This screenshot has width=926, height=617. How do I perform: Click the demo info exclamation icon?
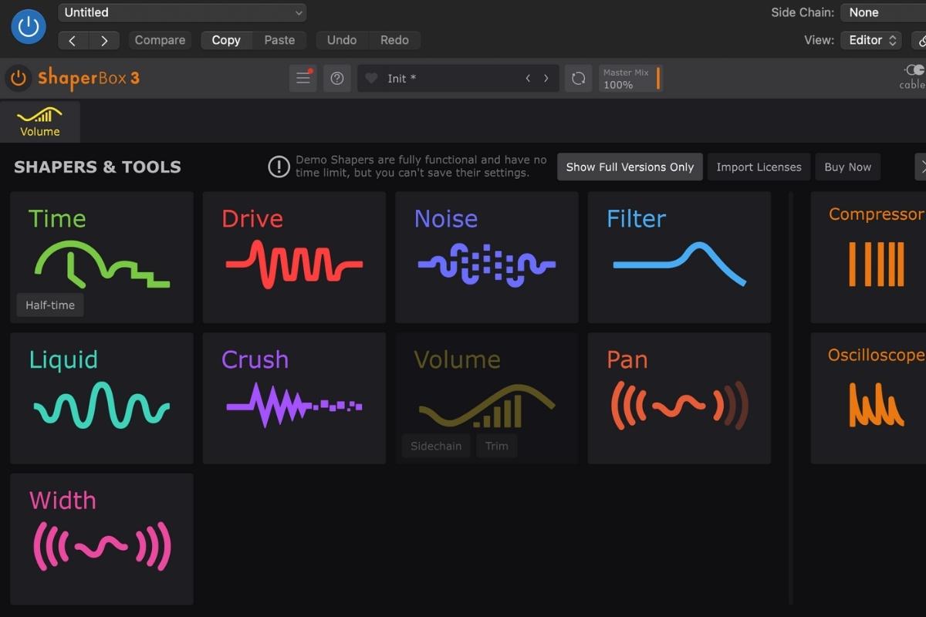tap(279, 167)
